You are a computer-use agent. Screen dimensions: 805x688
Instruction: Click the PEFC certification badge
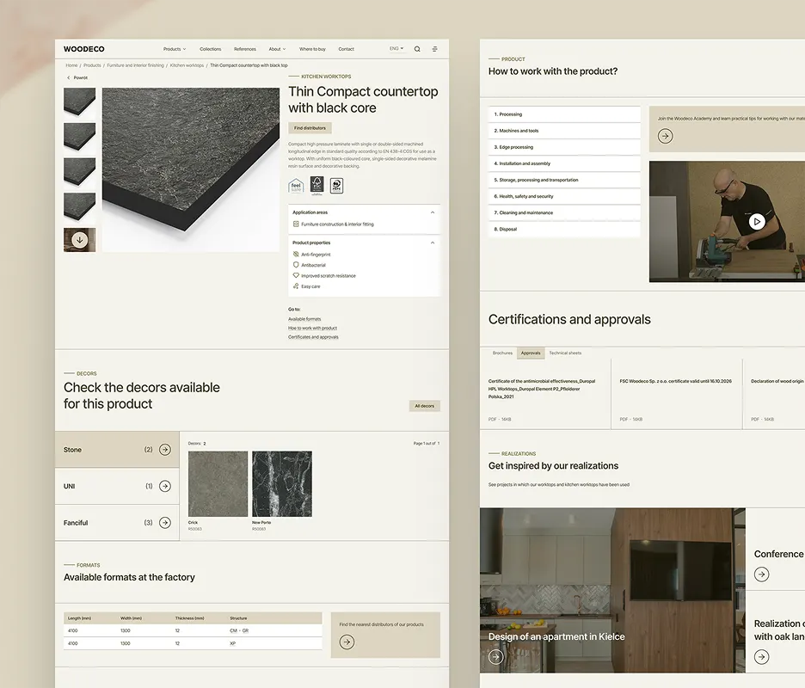pos(337,186)
